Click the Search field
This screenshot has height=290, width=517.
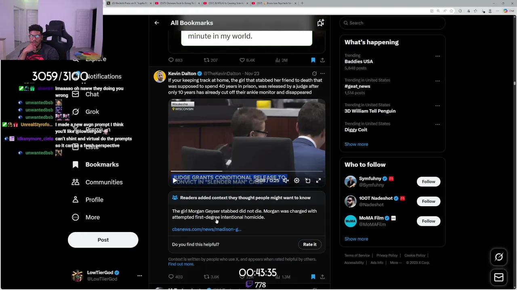coord(392,23)
